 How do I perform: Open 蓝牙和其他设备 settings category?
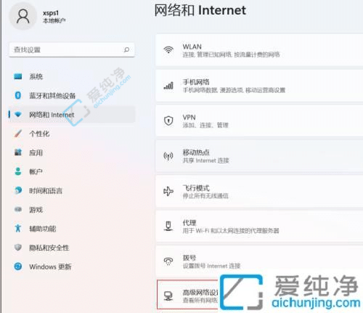click(72, 95)
